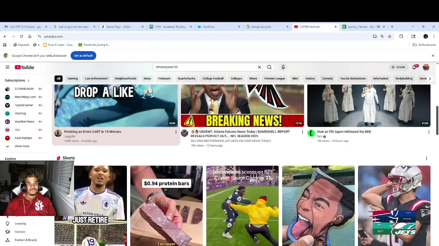Open Chrome side panel icon

(413, 36)
